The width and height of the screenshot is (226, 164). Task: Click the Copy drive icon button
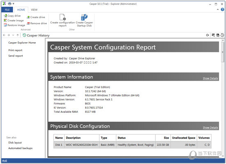12,16
